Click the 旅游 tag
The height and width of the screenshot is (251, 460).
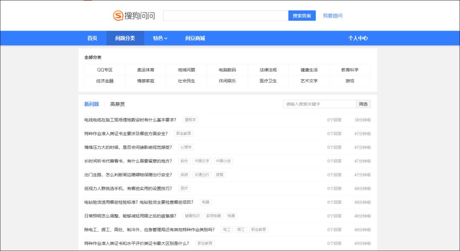point(184,175)
